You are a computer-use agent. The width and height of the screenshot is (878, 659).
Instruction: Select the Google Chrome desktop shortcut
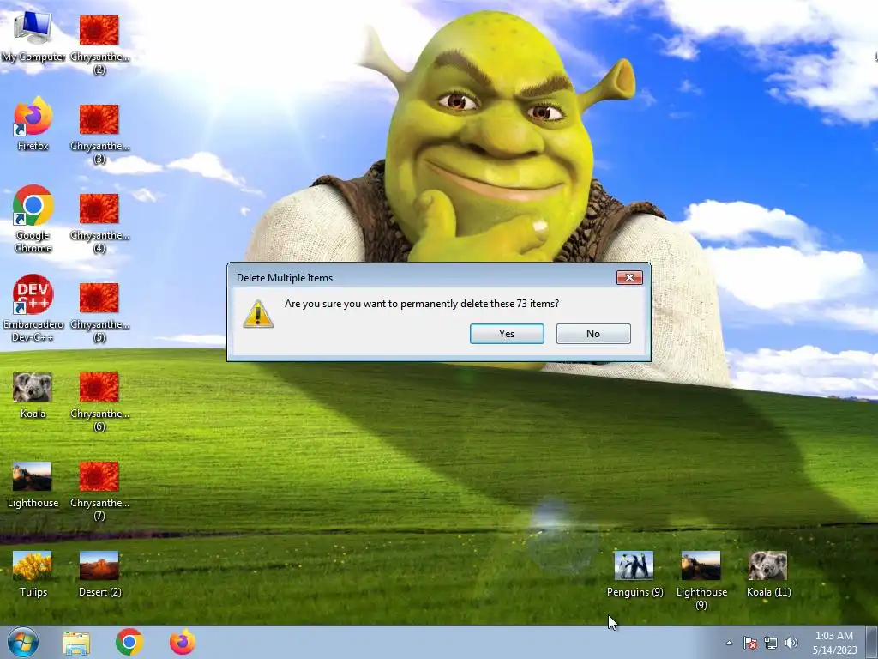click(x=33, y=219)
